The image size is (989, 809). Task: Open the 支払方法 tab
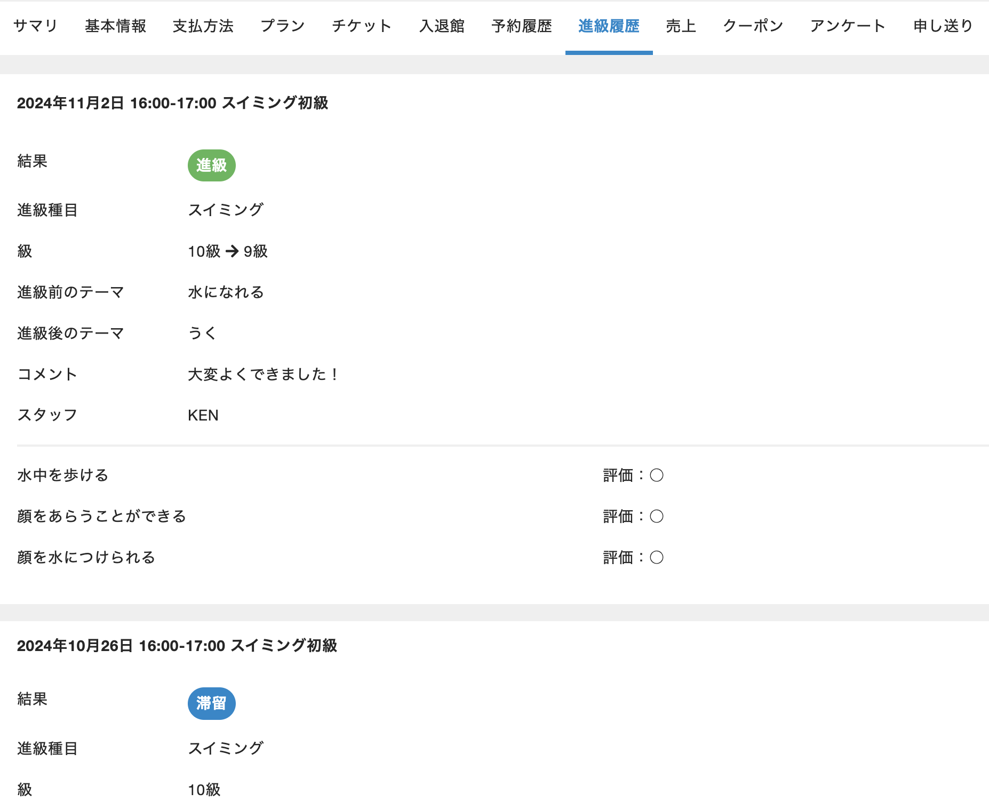[203, 26]
